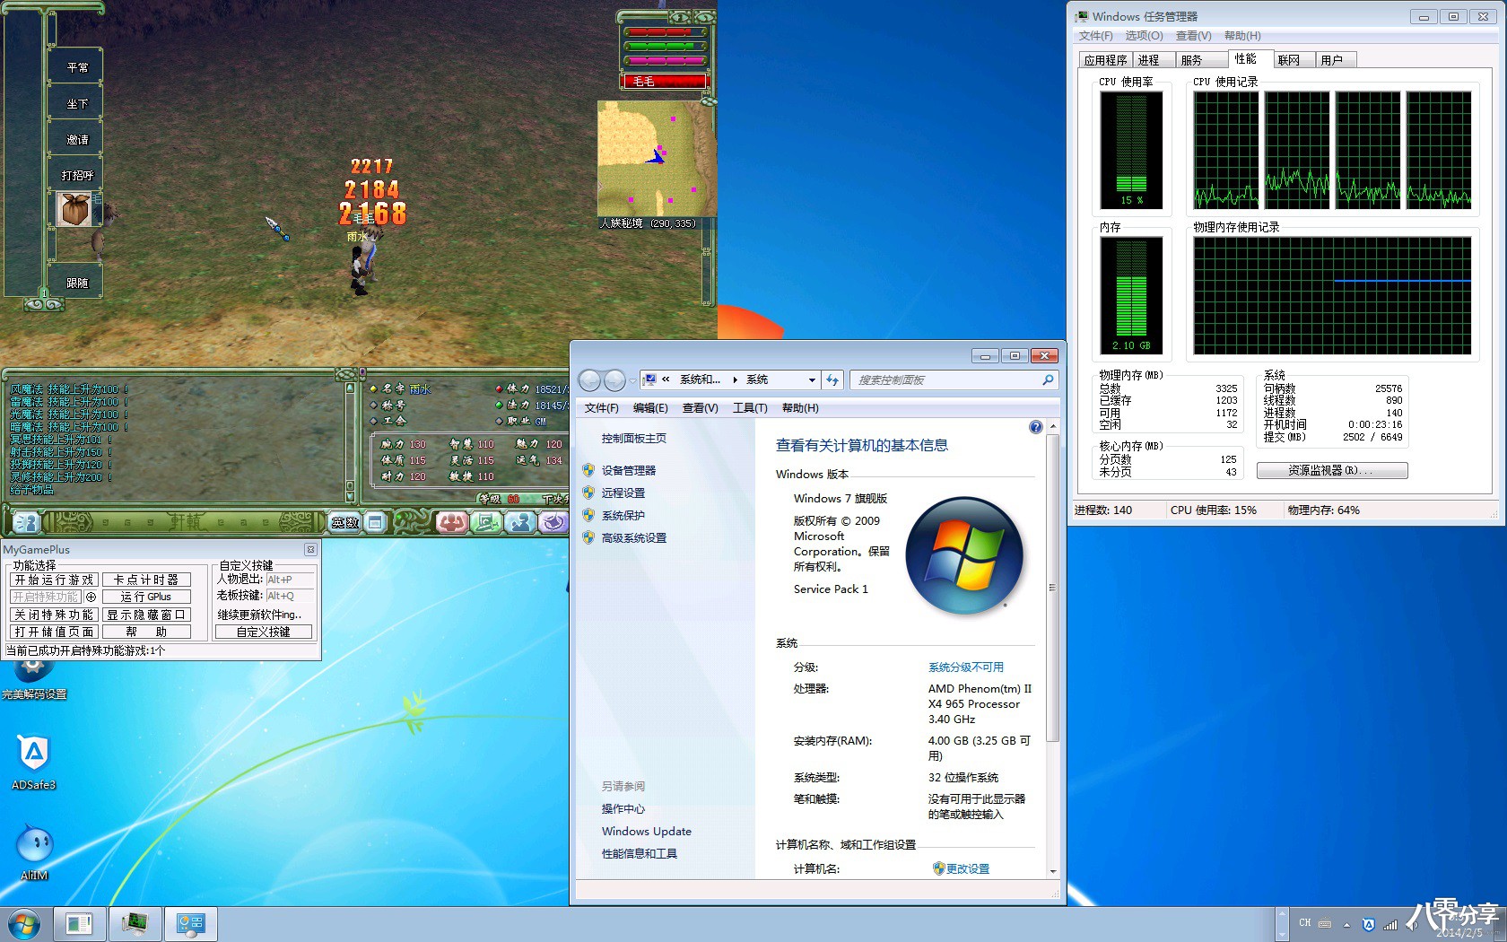This screenshot has height=942, width=1507.
Task: Click 卡点计时器 button in MyGamePlus
Action: (x=146, y=580)
